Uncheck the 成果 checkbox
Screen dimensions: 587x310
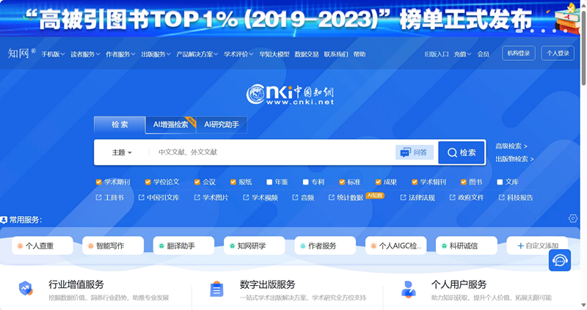pyautogui.click(x=378, y=182)
